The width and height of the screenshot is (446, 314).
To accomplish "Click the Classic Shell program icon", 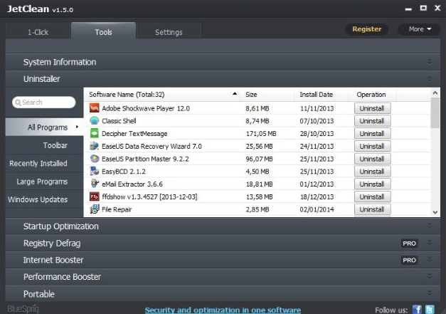I will (95, 121).
